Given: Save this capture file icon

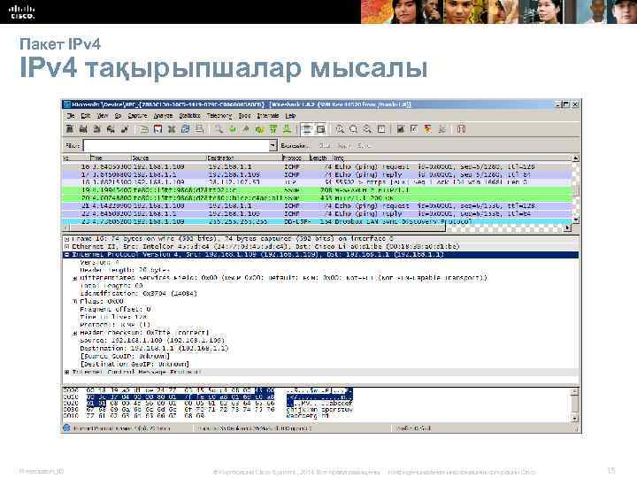Looking at the screenshot, I should tap(158, 129).
